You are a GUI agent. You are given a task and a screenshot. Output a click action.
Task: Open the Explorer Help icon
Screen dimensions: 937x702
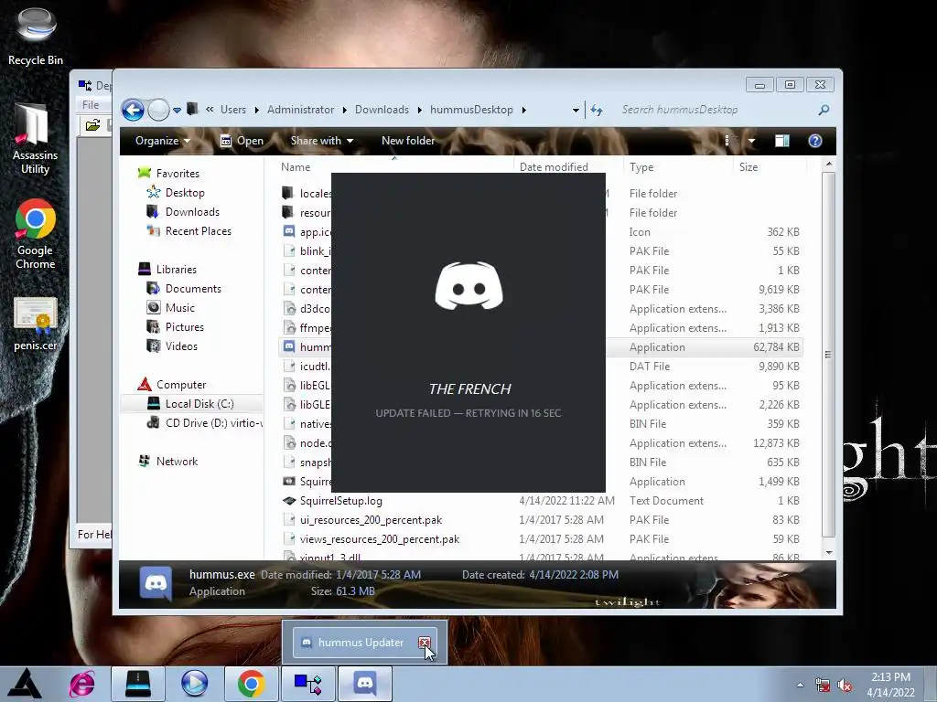tap(815, 141)
